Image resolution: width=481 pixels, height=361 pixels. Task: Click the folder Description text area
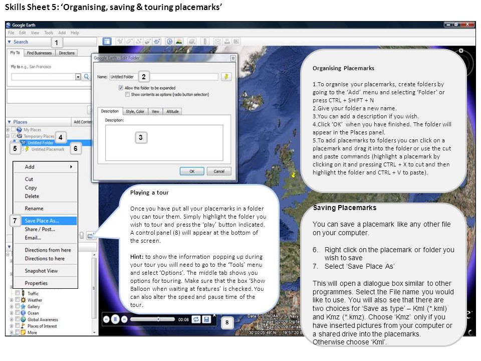click(164, 142)
